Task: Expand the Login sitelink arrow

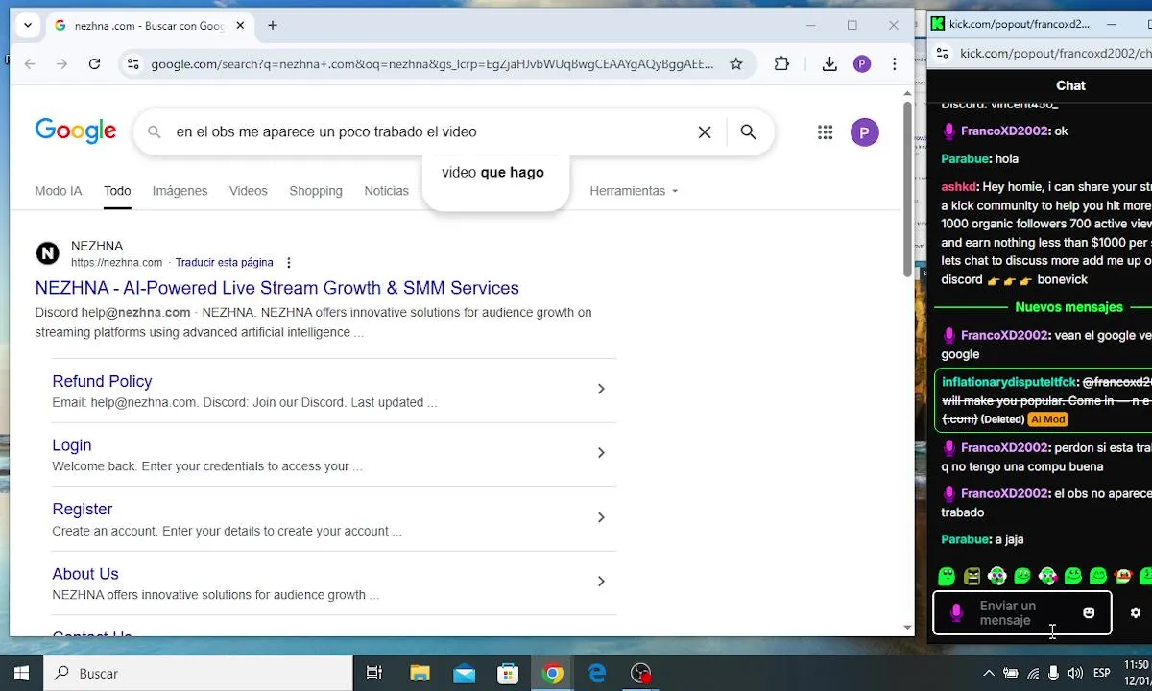Action: [x=601, y=453]
